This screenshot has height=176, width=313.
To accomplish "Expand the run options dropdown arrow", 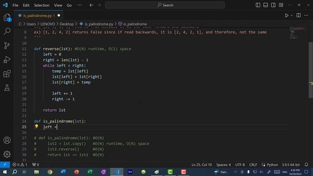I will coord(291,15).
